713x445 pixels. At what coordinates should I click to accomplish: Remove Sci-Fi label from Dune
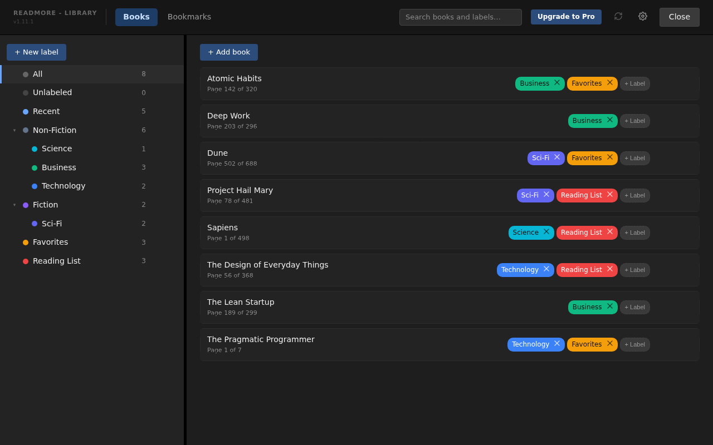point(557,157)
